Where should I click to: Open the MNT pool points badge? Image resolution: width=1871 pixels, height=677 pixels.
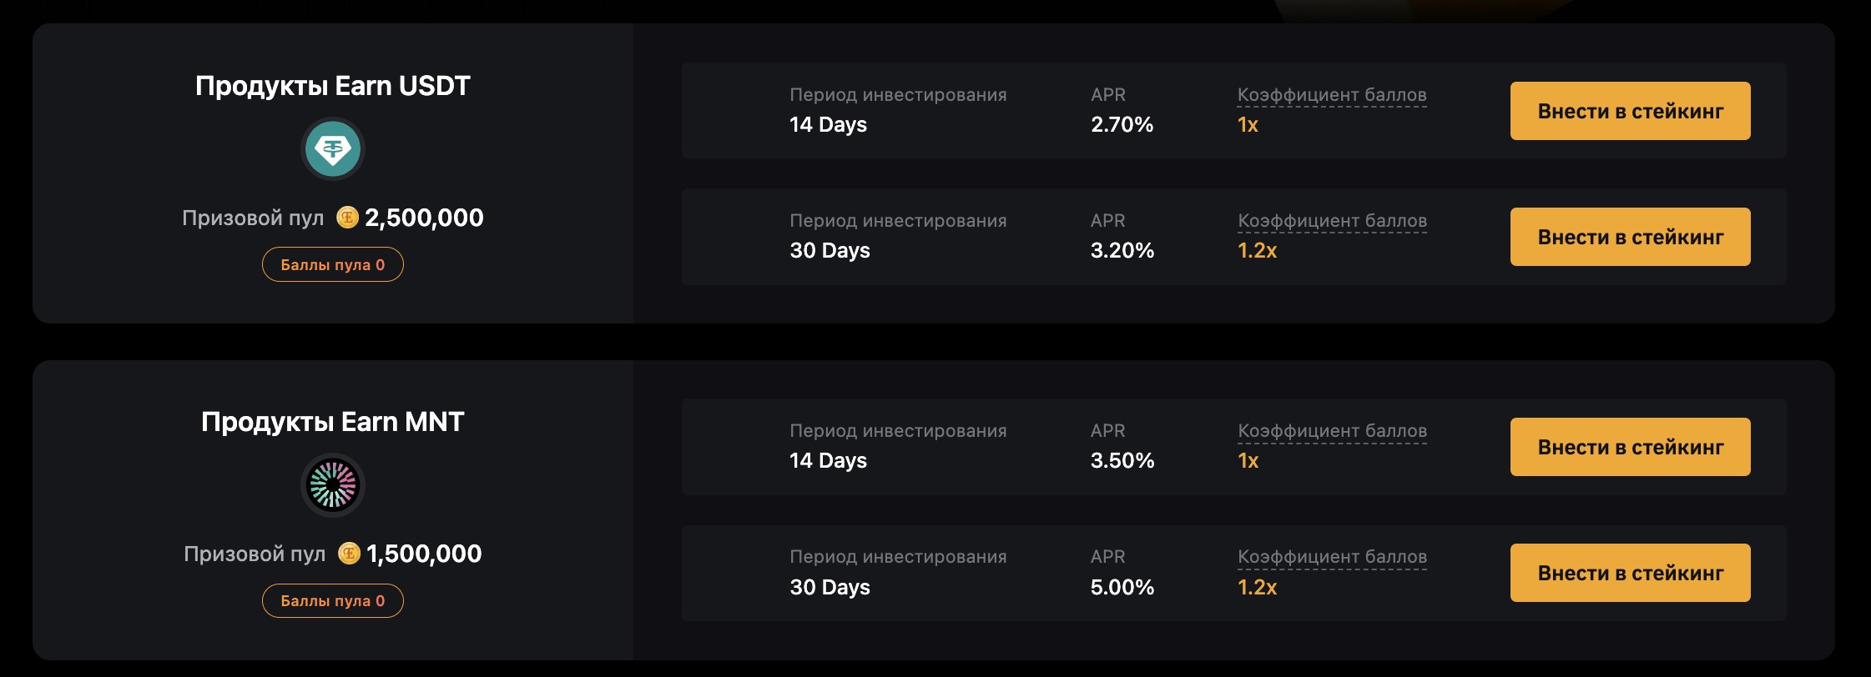pyautogui.click(x=333, y=600)
